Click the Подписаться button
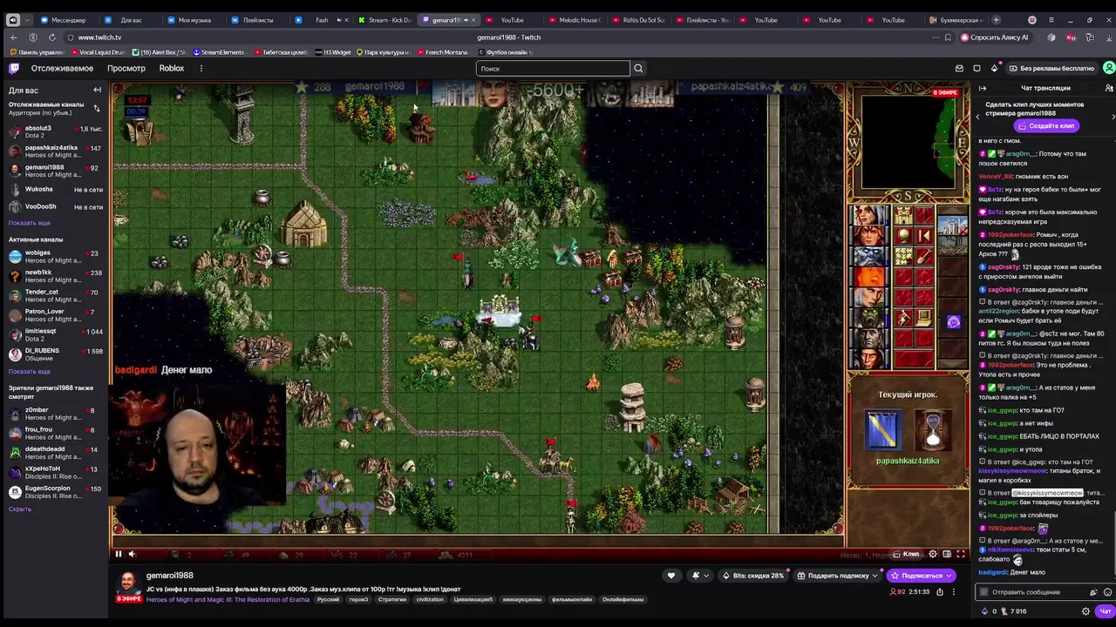 [921, 576]
